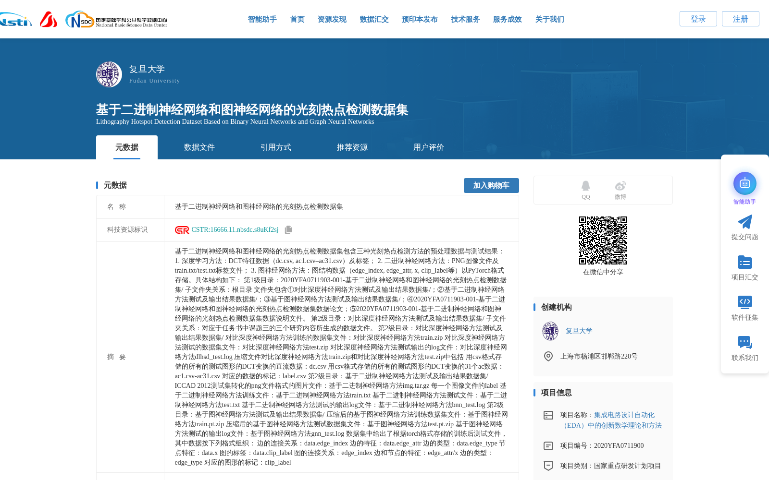Switch to 数据文件 tab

click(199, 147)
